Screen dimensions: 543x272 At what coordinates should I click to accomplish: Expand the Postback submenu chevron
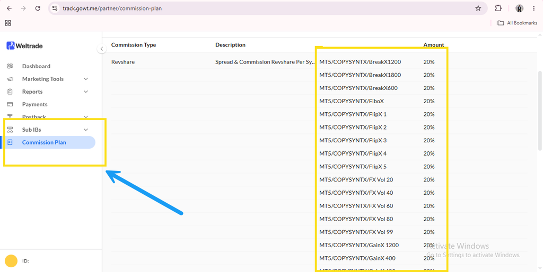(86, 117)
